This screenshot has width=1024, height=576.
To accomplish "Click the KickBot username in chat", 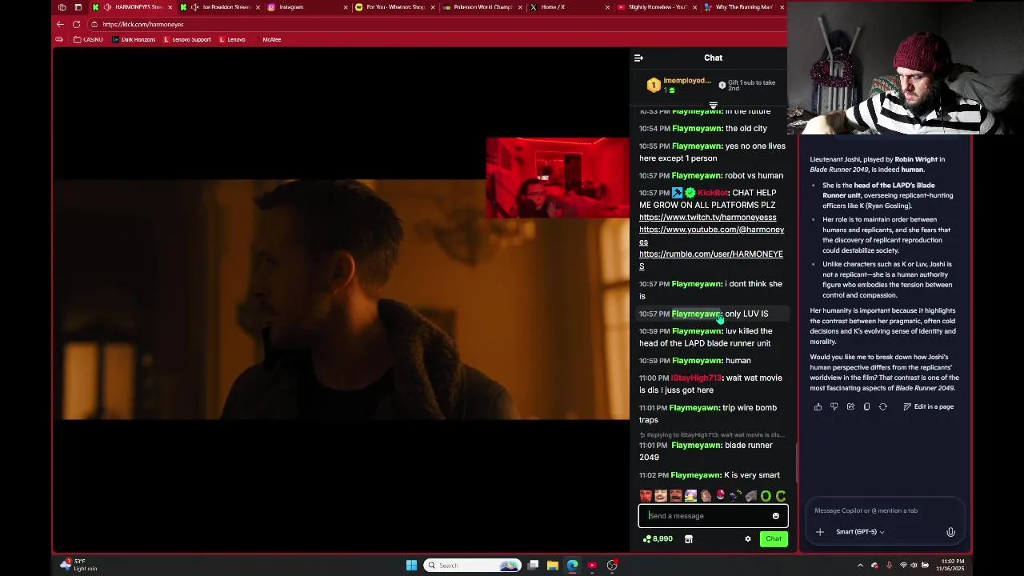I will pos(714,193).
